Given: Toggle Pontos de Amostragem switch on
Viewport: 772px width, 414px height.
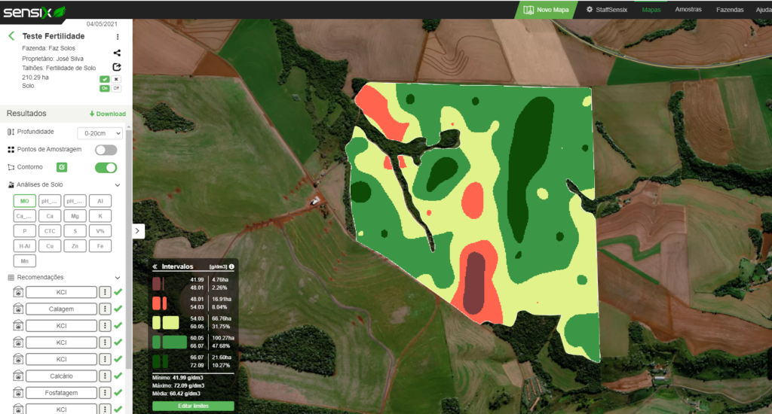Looking at the screenshot, I should point(106,150).
